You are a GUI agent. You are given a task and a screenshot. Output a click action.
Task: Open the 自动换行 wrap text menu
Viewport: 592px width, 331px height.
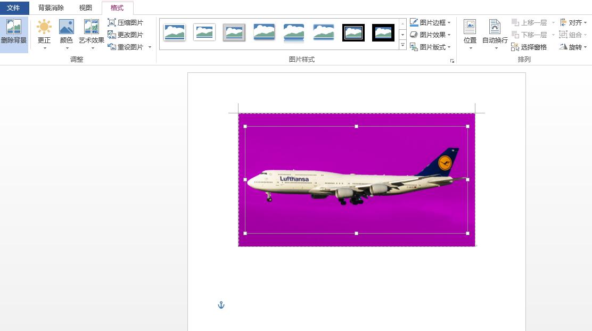pos(495,34)
